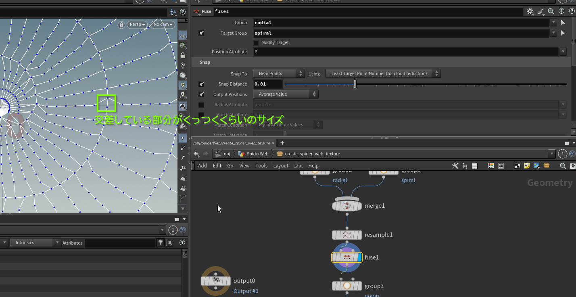Open the Edit menu in network editor
Viewport: 576px width, 297px height.
click(x=217, y=165)
